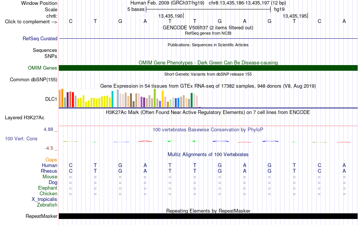
Task: Click the '5 bases' scale label
Action: pyautogui.click(x=136, y=9)
